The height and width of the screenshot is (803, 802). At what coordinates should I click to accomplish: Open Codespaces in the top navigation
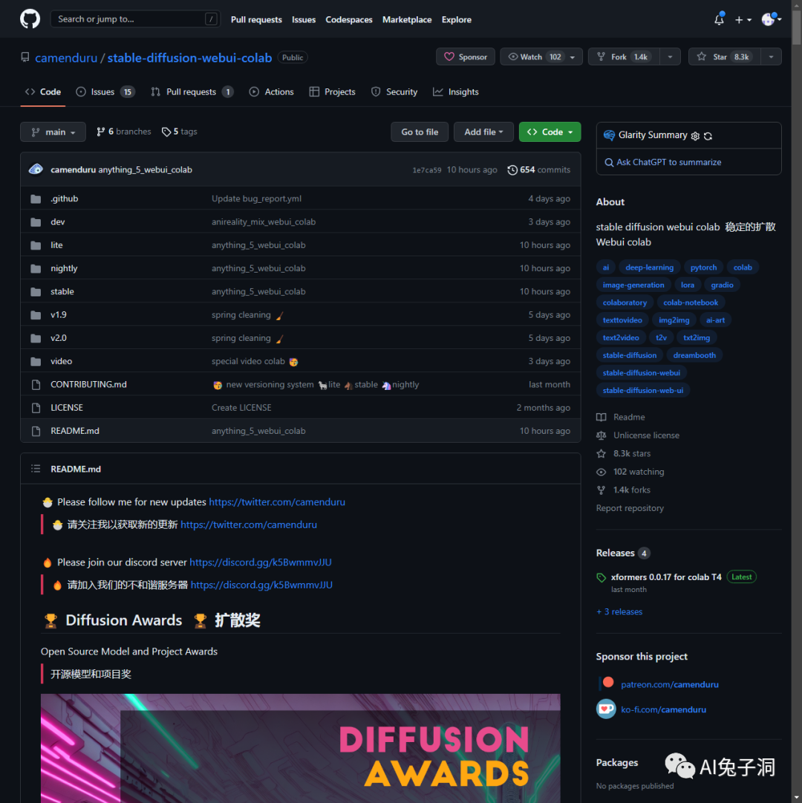pyautogui.click(x=349, y=19)
